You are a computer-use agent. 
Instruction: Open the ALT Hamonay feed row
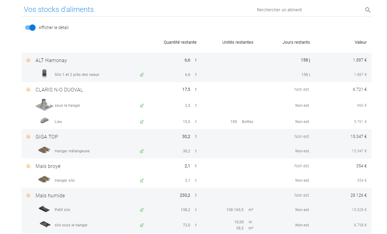point(196,60)
